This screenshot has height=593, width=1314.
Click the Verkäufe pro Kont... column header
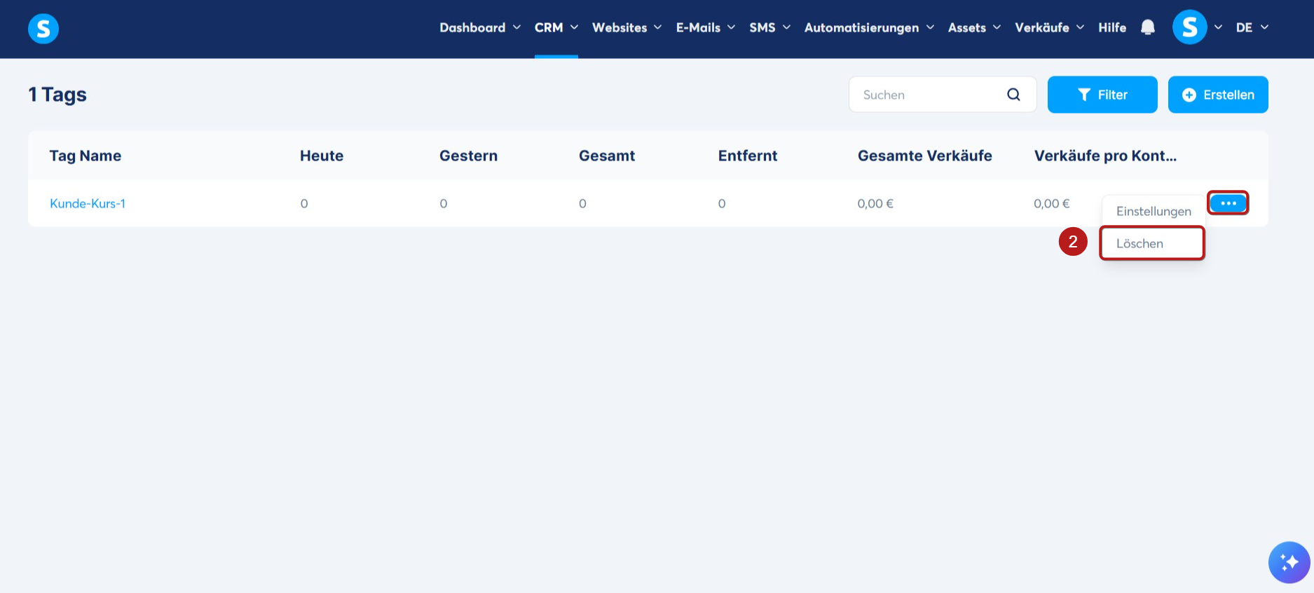point(1105,156)
